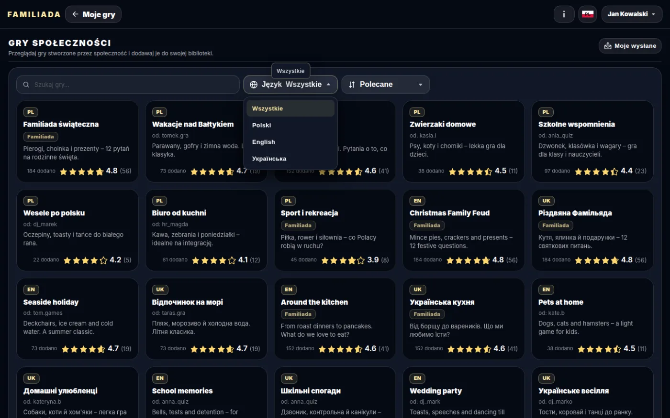Choose Polski from language list
This screenshot has width=670, height=418.
pos(290,125)
